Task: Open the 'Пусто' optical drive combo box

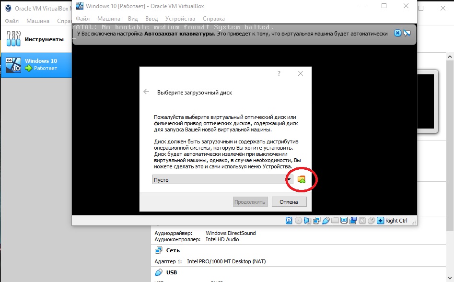Action: click(x=220, y=179)
